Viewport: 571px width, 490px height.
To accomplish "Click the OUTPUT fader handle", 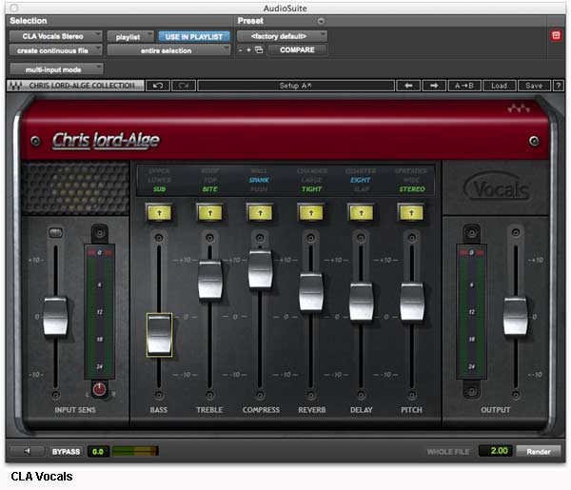I will (515, 316).
